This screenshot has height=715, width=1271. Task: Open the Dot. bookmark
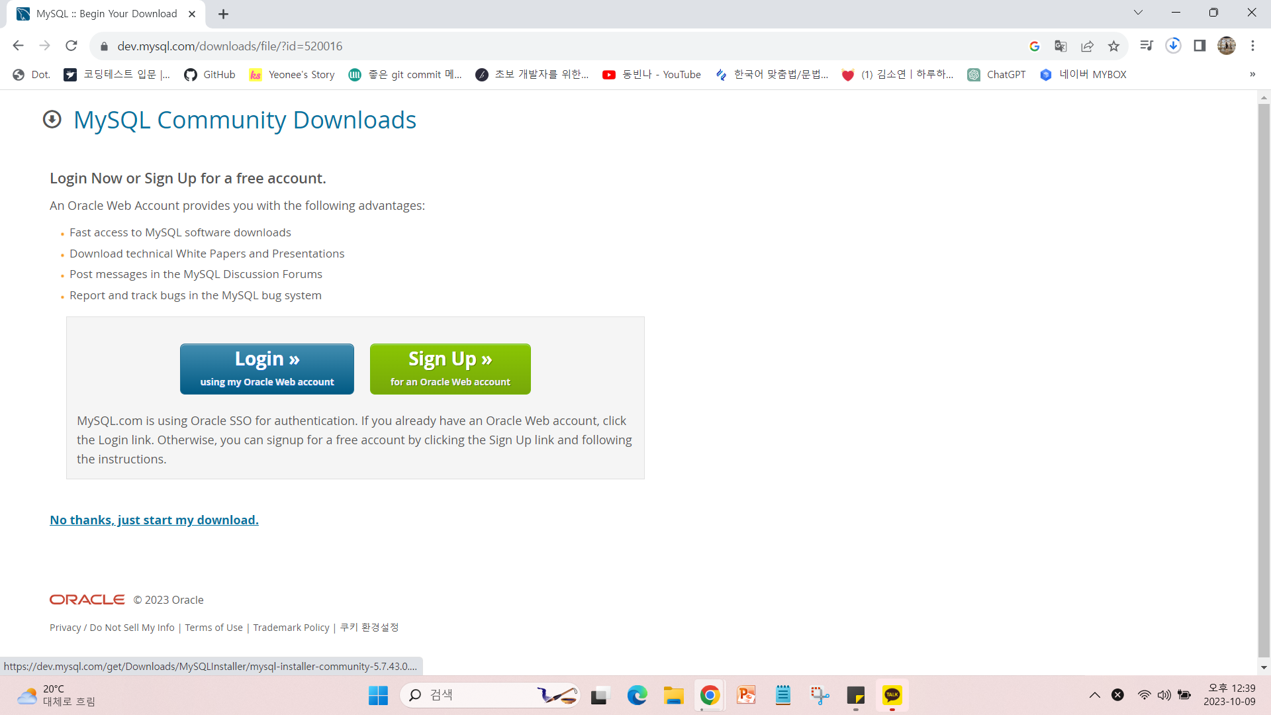pyautogui.click(x=31, y=75)
